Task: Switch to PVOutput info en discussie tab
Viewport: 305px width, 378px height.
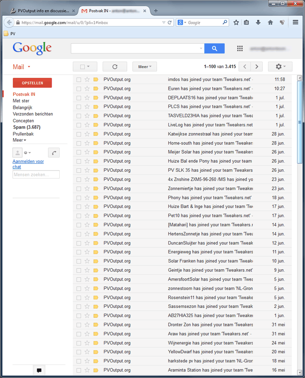Action: (43, 11)
